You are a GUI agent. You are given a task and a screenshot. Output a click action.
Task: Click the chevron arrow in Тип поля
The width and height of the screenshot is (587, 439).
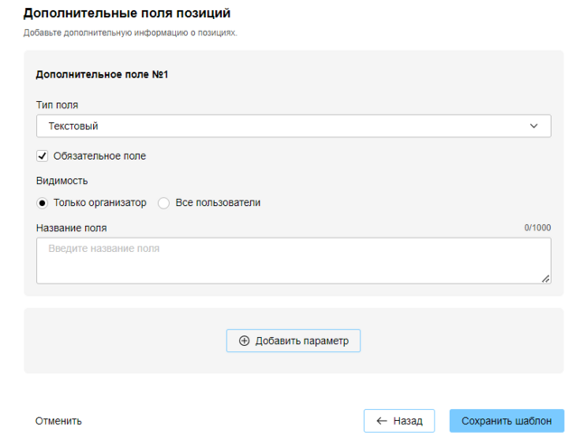[534, 126]
